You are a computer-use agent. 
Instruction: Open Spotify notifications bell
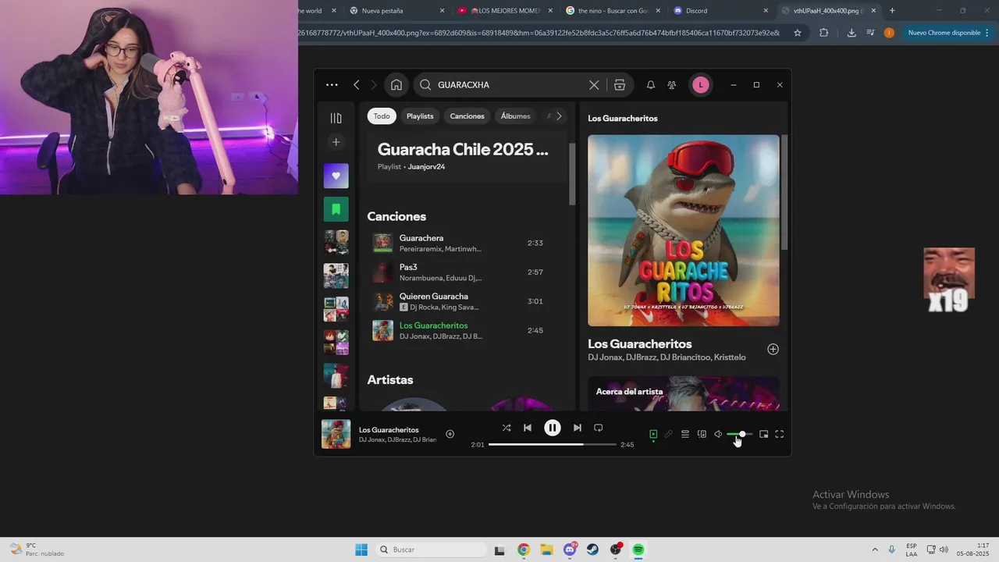click(x=650, y=85)
